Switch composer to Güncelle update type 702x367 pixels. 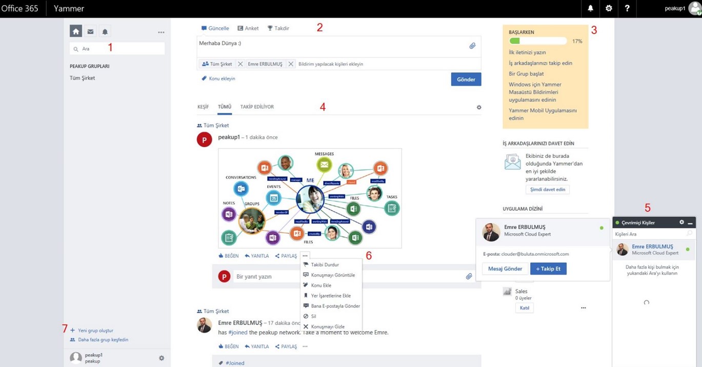(215, 28)
